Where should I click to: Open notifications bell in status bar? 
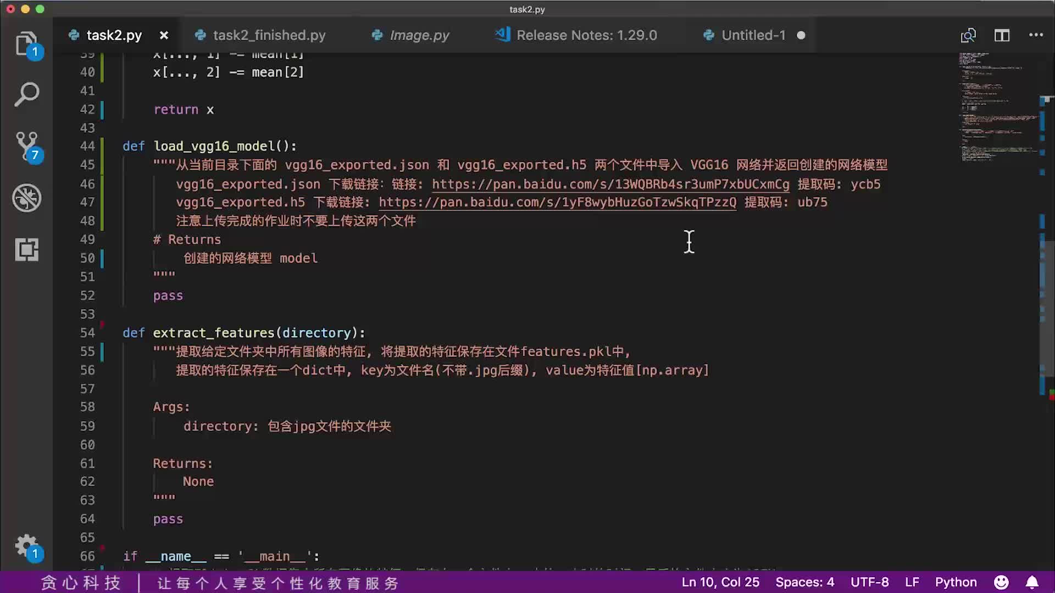point(1032,582)
